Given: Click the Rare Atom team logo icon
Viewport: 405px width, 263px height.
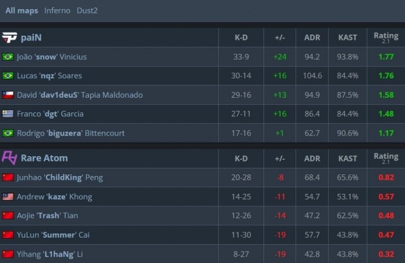Looking at the screenshot, I should [x=9, y=158].
